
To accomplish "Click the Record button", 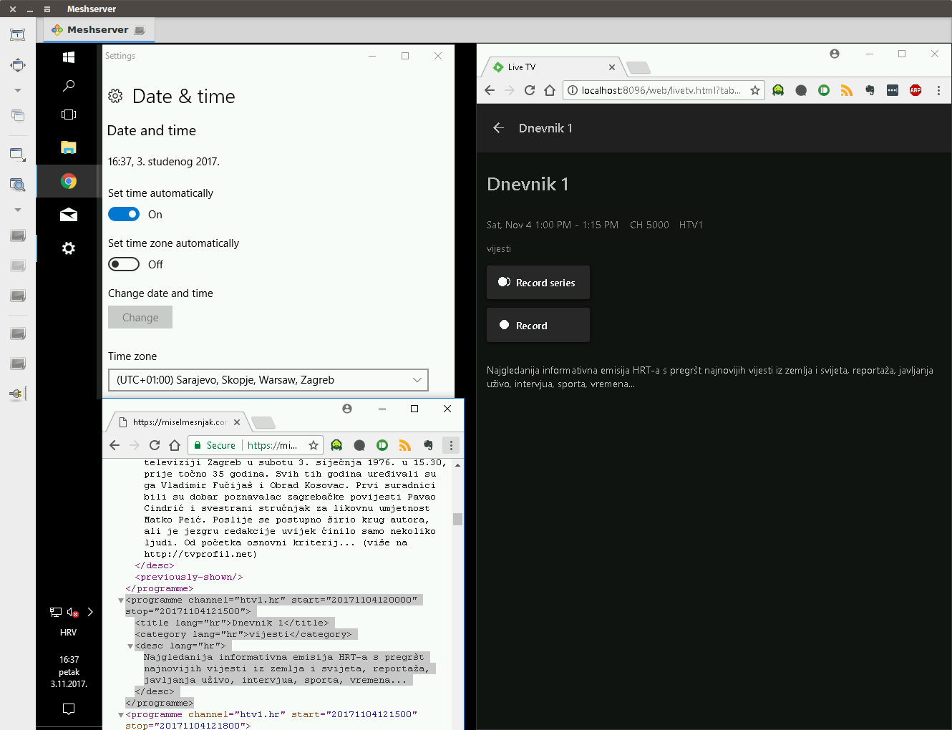I will (x=538, y=326).
